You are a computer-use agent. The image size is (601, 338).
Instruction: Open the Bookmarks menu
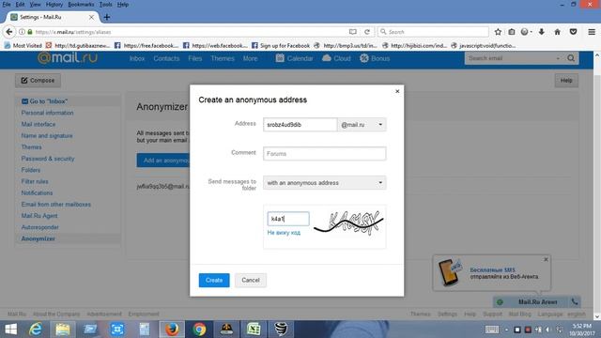[81, 5]
